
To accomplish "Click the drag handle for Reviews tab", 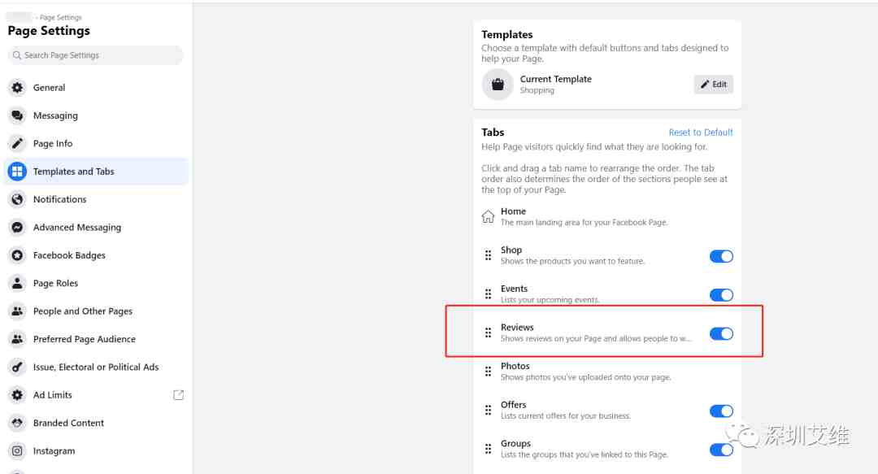I will (489, 333).
